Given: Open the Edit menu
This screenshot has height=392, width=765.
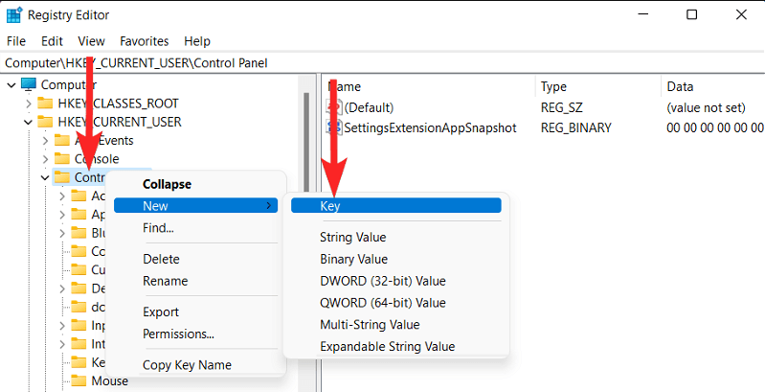Looking at the screenshot, I should 52,41.
